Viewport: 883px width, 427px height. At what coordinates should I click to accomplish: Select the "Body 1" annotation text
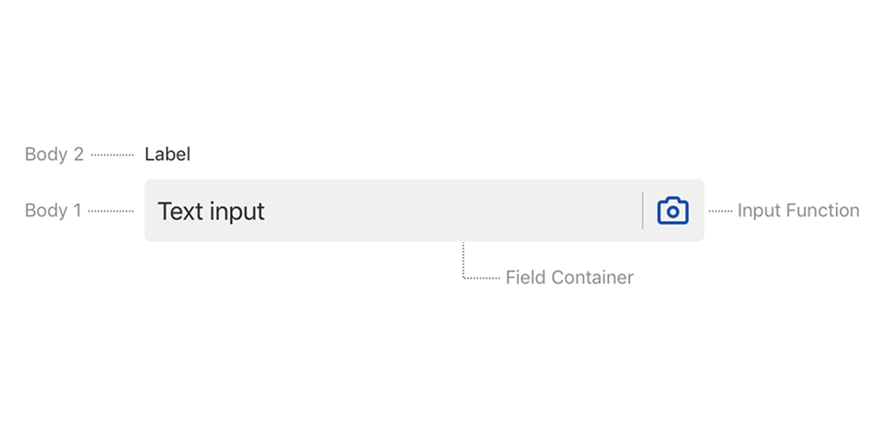pyautogui.click(x=53, y=211)
